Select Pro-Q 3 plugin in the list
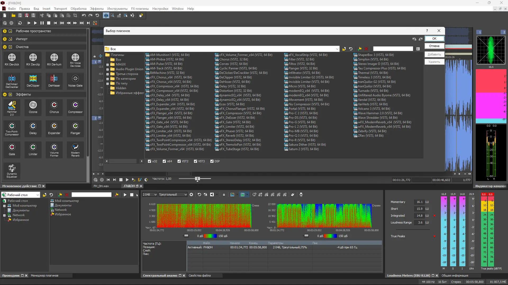508x285 pixels. (303, 136)
